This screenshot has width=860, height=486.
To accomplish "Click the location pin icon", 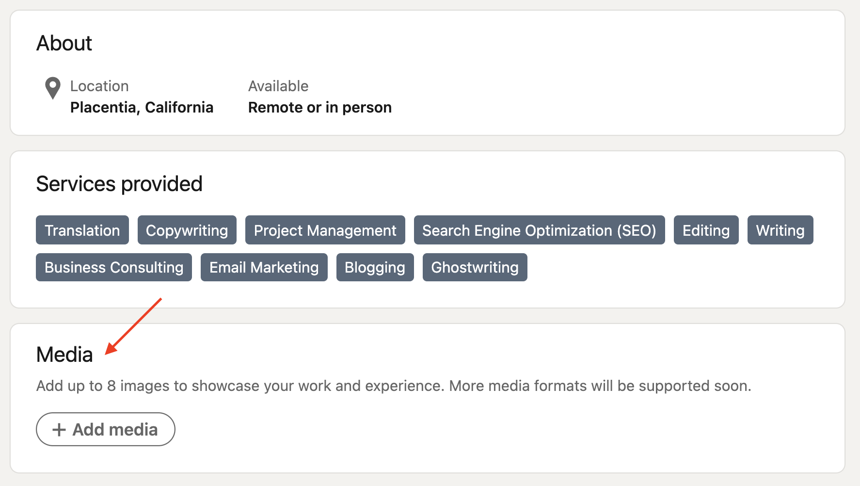I will [52, 88].
